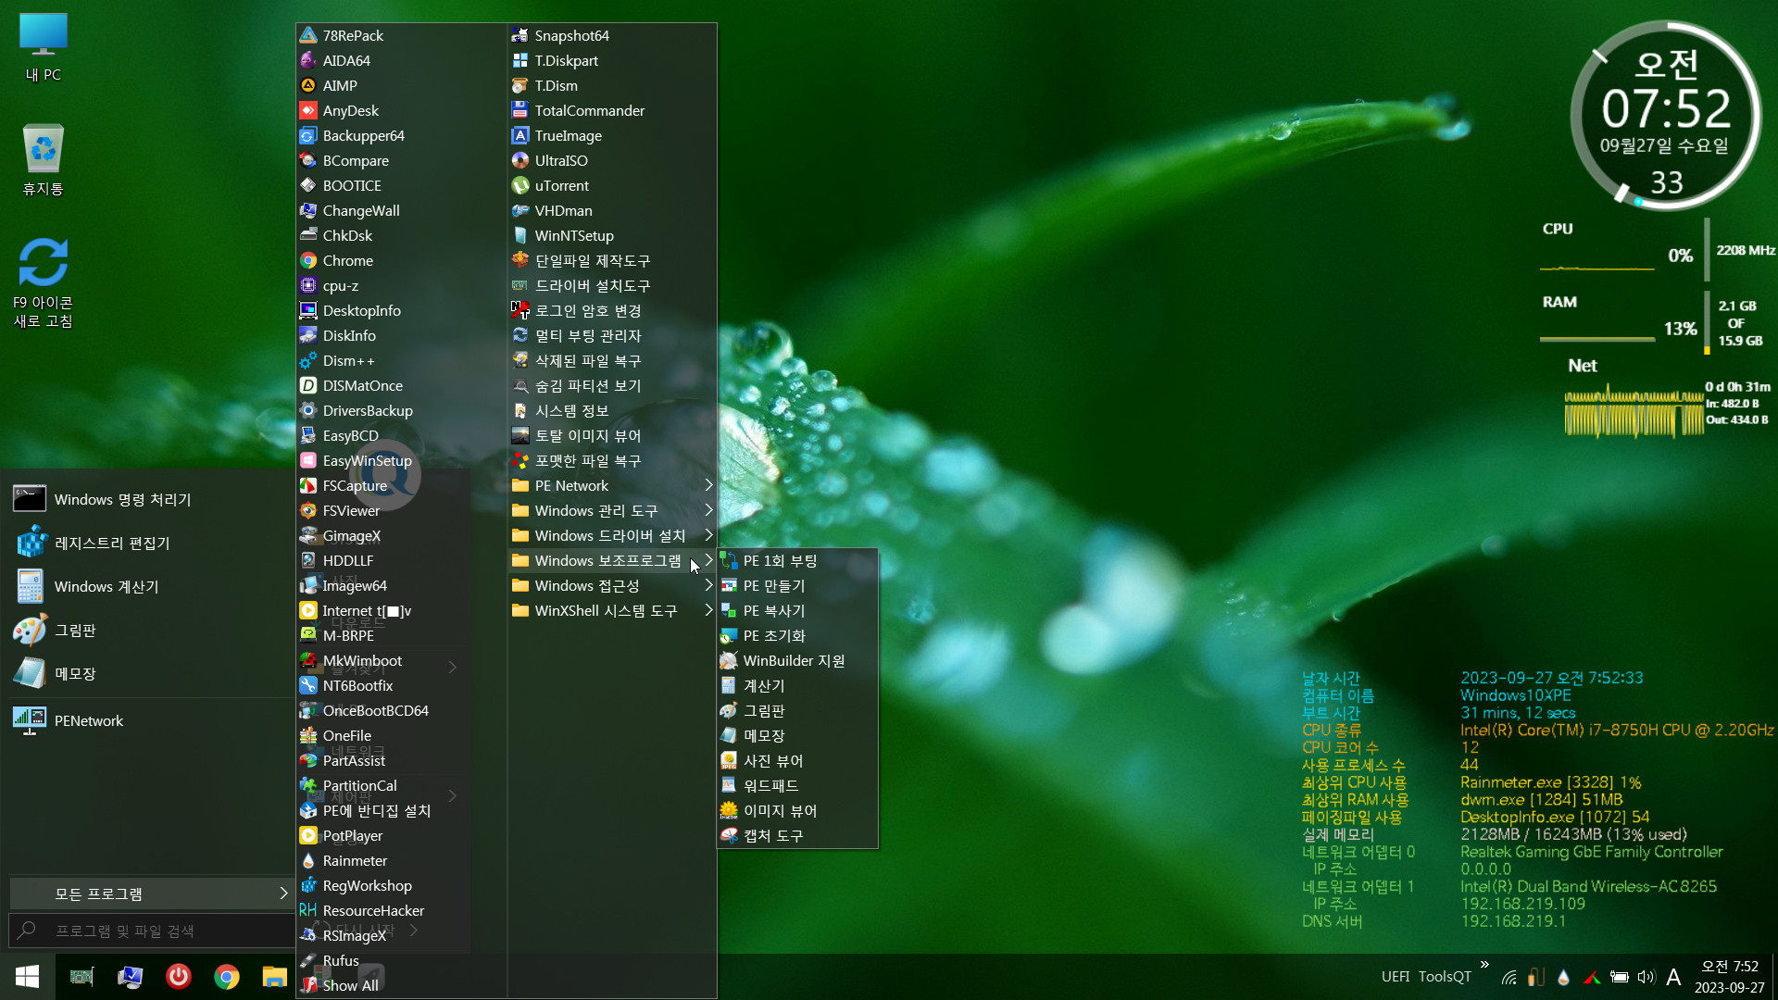Click the red power icon on the taskbar
The height and width of the screenshot is (1000, 1778).
(179, 976)
